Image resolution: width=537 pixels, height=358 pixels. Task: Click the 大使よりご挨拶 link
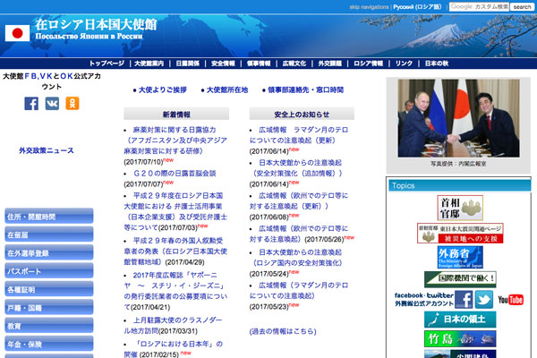tap(162, 89)
